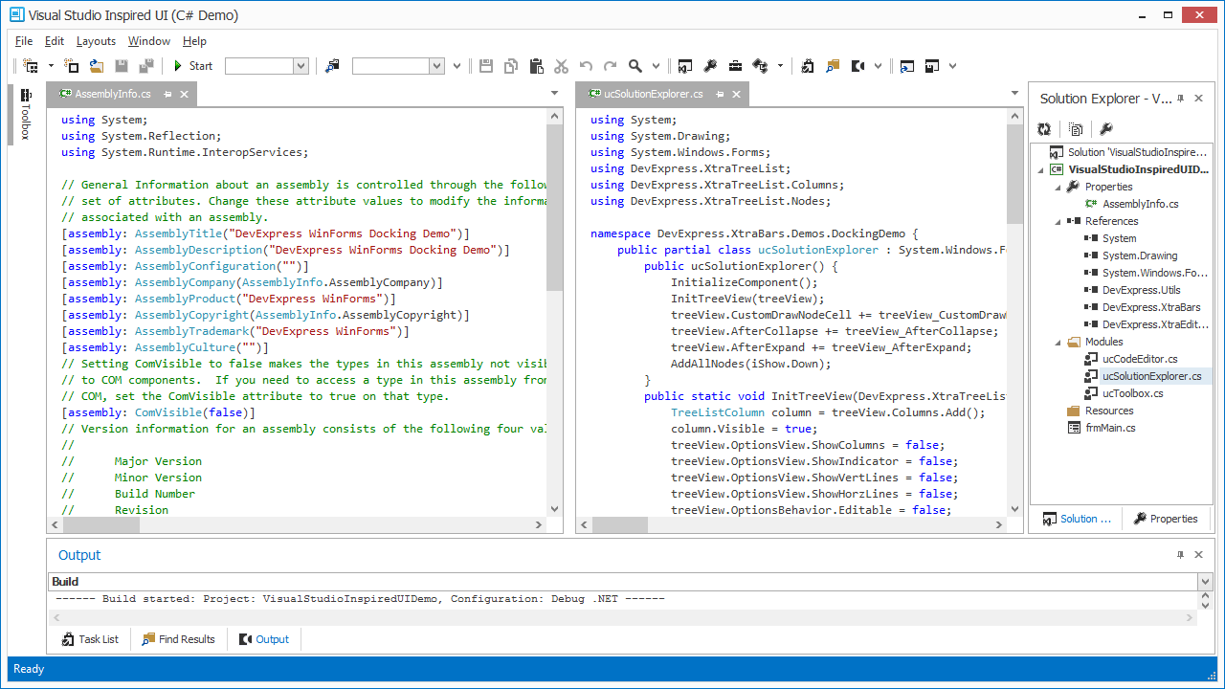The height and width of the screenshot is (689, 1225).
Task: Expand the Modules folder node
Action: (x=1056, y=341)
